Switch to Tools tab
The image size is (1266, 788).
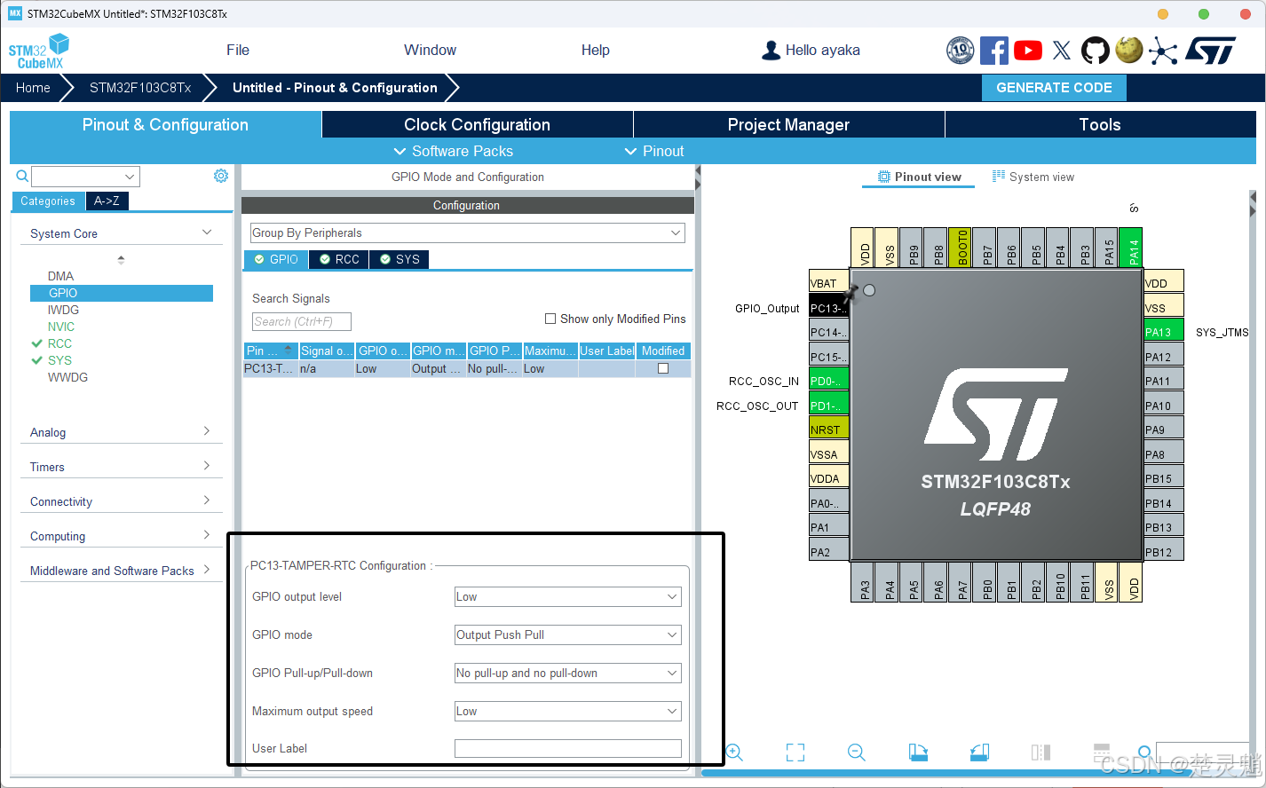(1100, 124)
